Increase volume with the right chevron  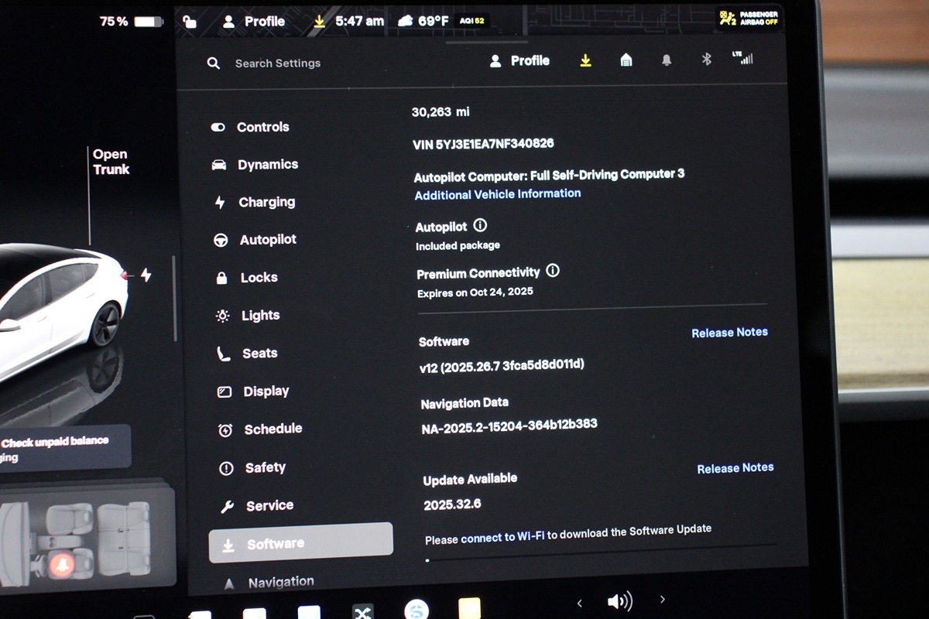click(662, 600)
